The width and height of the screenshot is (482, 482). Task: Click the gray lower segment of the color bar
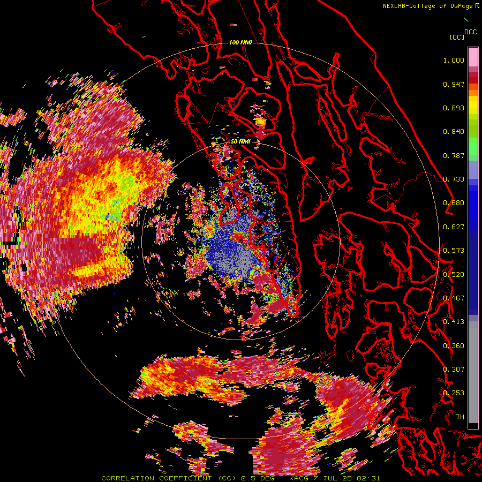pos(473,372)
